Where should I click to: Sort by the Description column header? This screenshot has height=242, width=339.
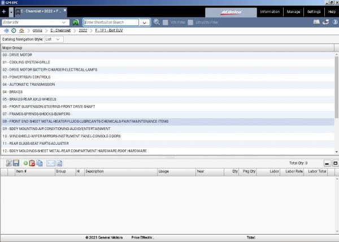[x=121, y=171]
